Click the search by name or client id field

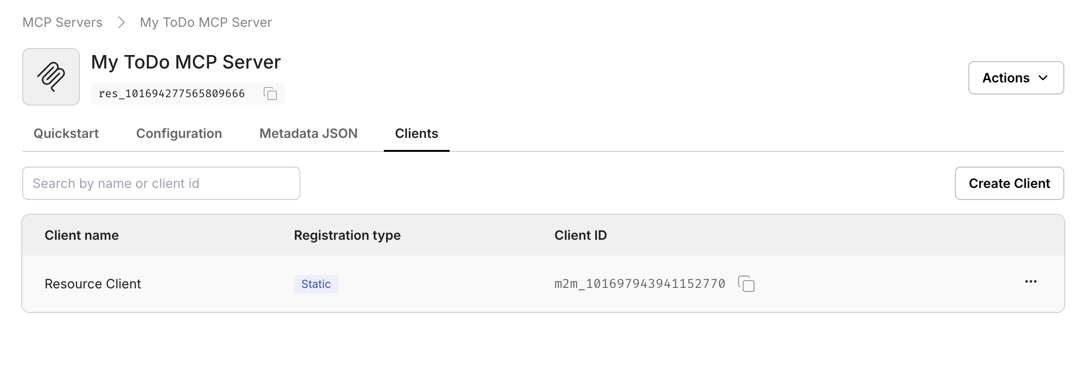coord(161,183)
